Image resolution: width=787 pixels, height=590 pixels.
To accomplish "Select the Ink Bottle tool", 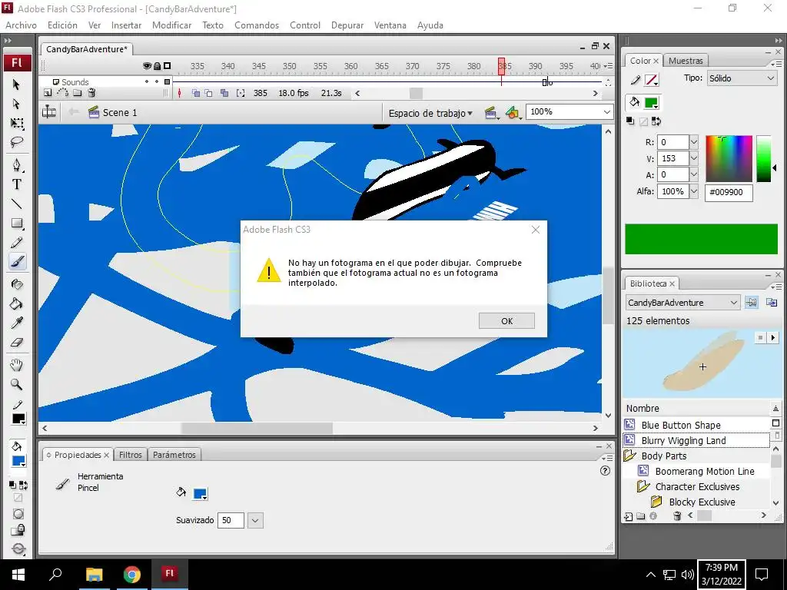I will [16, 284].
